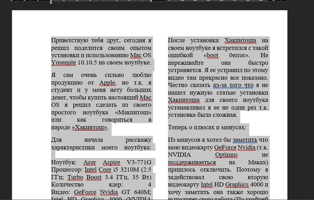Click the underlined word "Optimus"
The image size is (314, 200).
coord(226,155)
